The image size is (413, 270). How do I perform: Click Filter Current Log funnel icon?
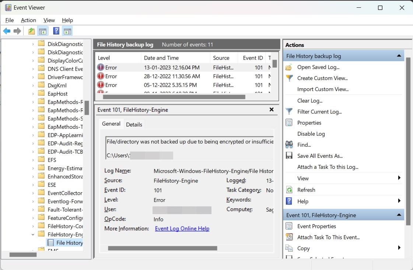click(289, 111)
